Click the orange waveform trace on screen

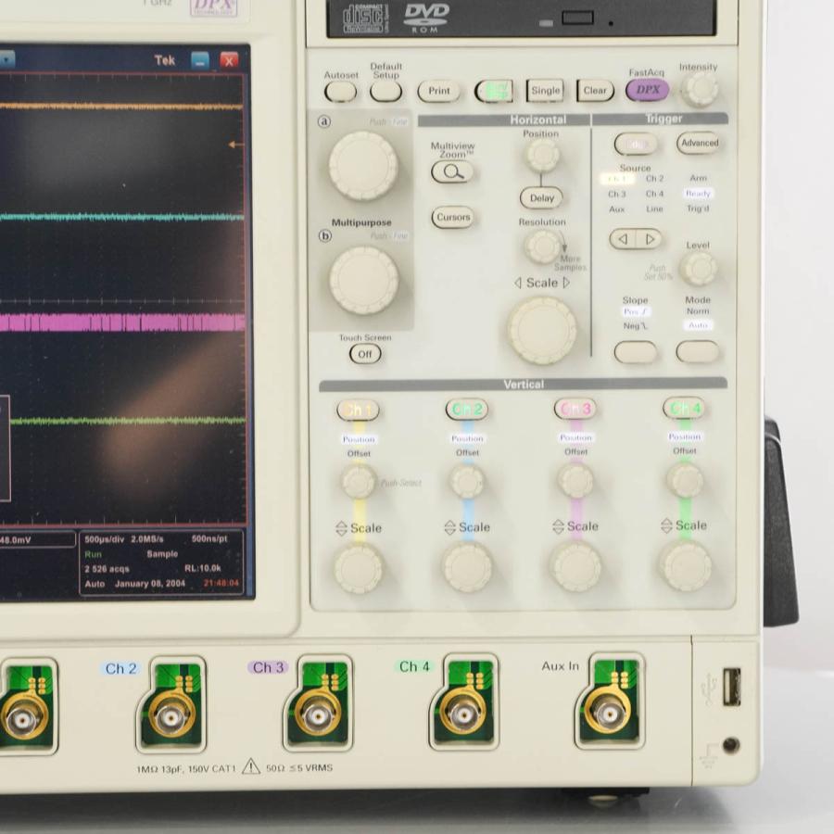[121, 107]
